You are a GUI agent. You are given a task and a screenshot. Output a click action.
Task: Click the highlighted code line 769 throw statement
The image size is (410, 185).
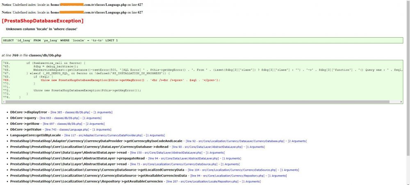(x=130, y=80)
